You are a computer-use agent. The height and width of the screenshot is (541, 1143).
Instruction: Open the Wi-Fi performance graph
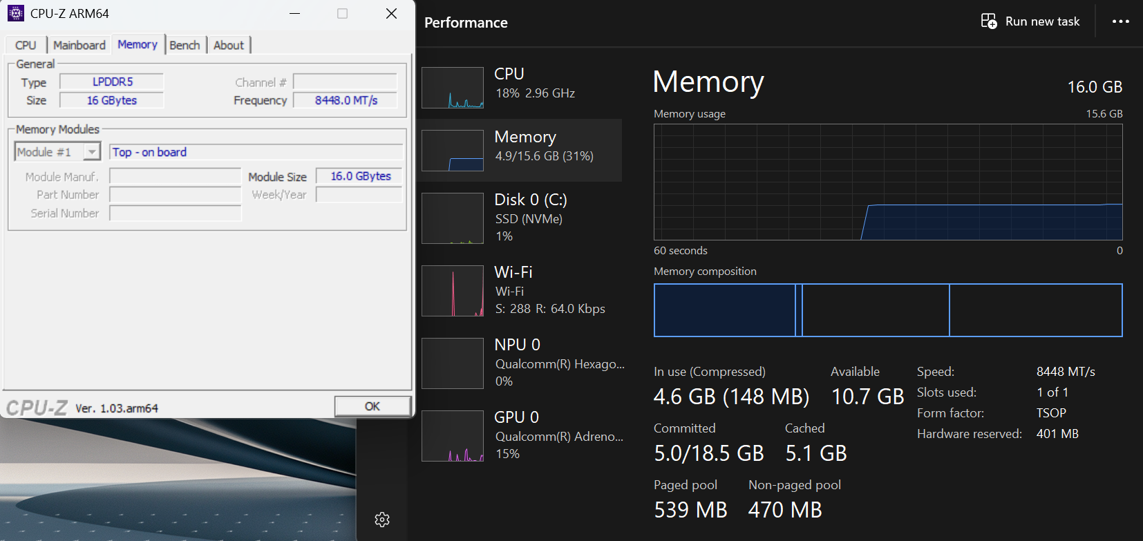pos(453,291)
